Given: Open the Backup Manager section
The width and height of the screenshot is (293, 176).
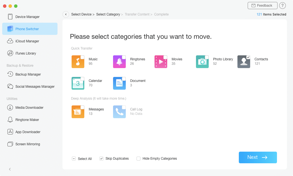Looking at the screenshot, I should 28,74.
